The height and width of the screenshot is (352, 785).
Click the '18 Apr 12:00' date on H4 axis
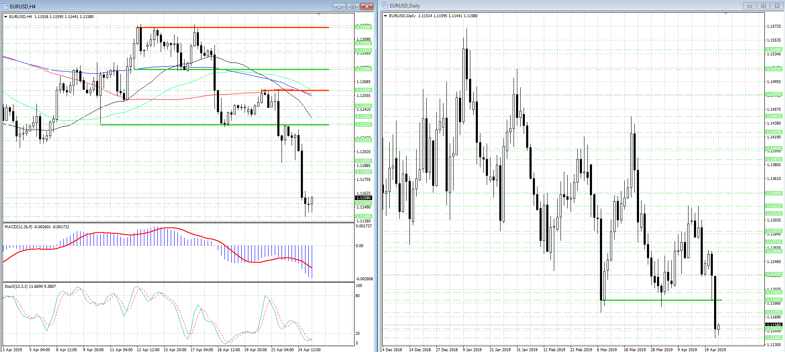click(229, 349)
